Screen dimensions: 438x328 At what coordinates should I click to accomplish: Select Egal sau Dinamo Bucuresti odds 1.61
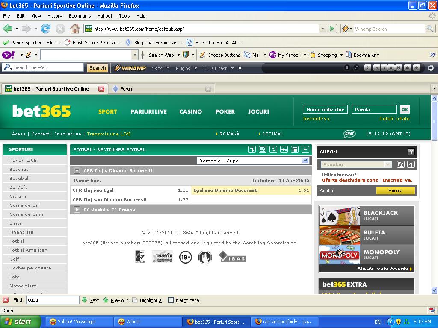click(251, 190)
